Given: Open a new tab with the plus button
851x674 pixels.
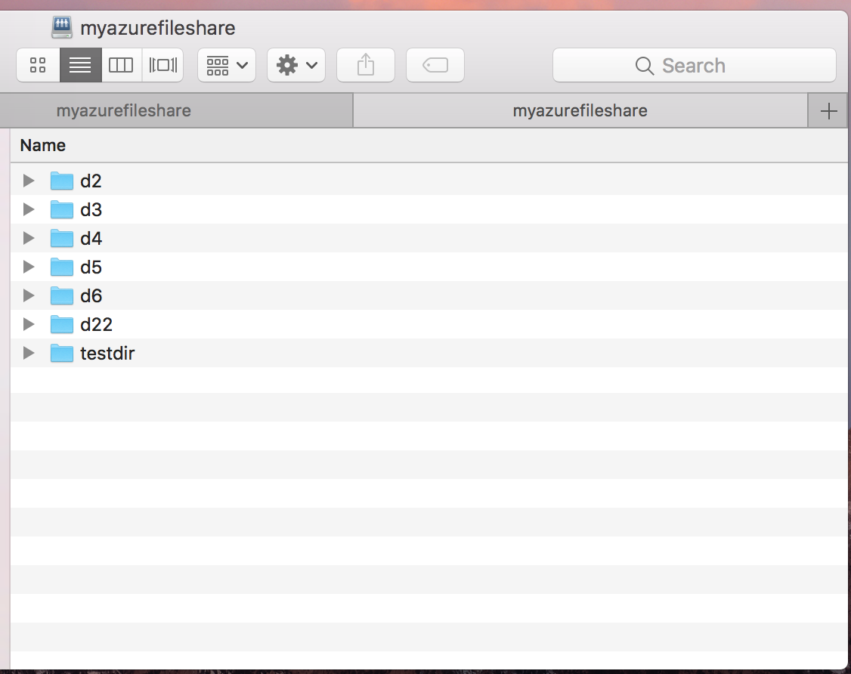Looking at the screenshot, I should point(828,110).
